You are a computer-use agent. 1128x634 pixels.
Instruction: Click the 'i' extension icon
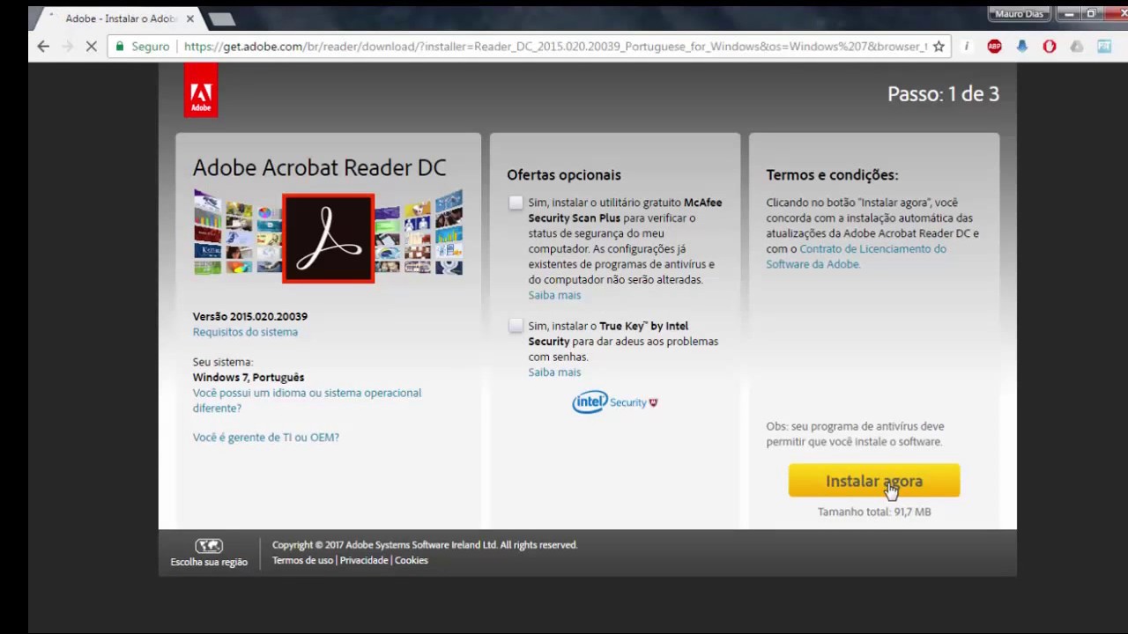coord(967,47)
